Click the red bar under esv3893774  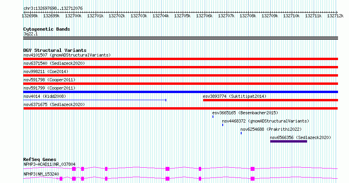[271, 100]
